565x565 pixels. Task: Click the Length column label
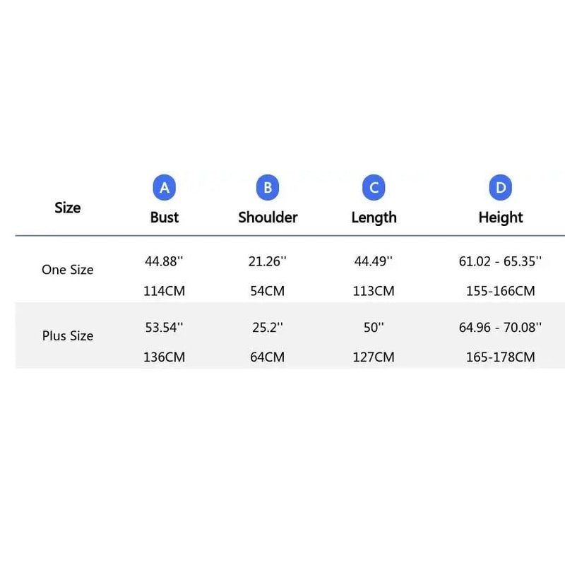[x=374, y=218]
